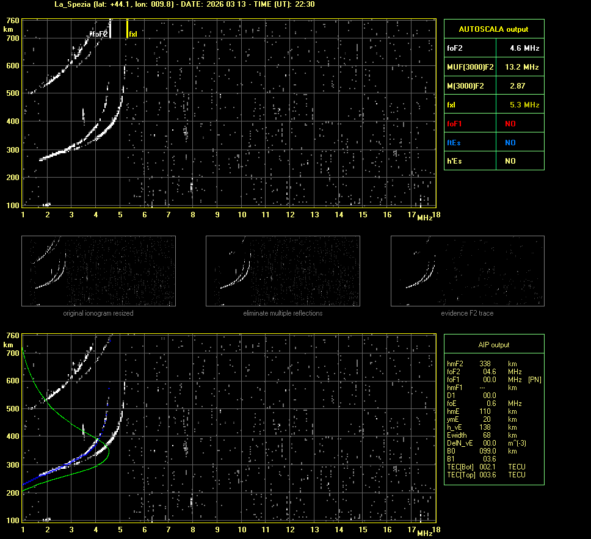Click the h'Es NO row

click(x=493, y=161)
